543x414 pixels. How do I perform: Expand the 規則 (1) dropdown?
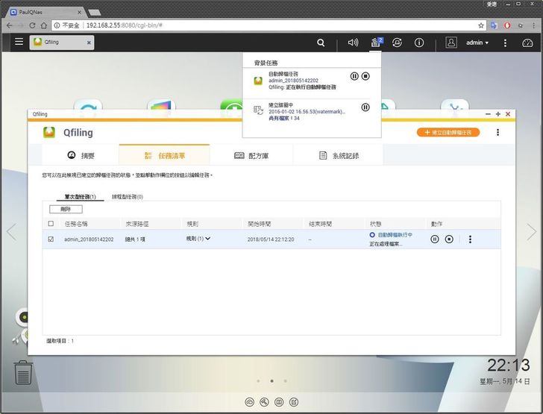pos(198,239)
